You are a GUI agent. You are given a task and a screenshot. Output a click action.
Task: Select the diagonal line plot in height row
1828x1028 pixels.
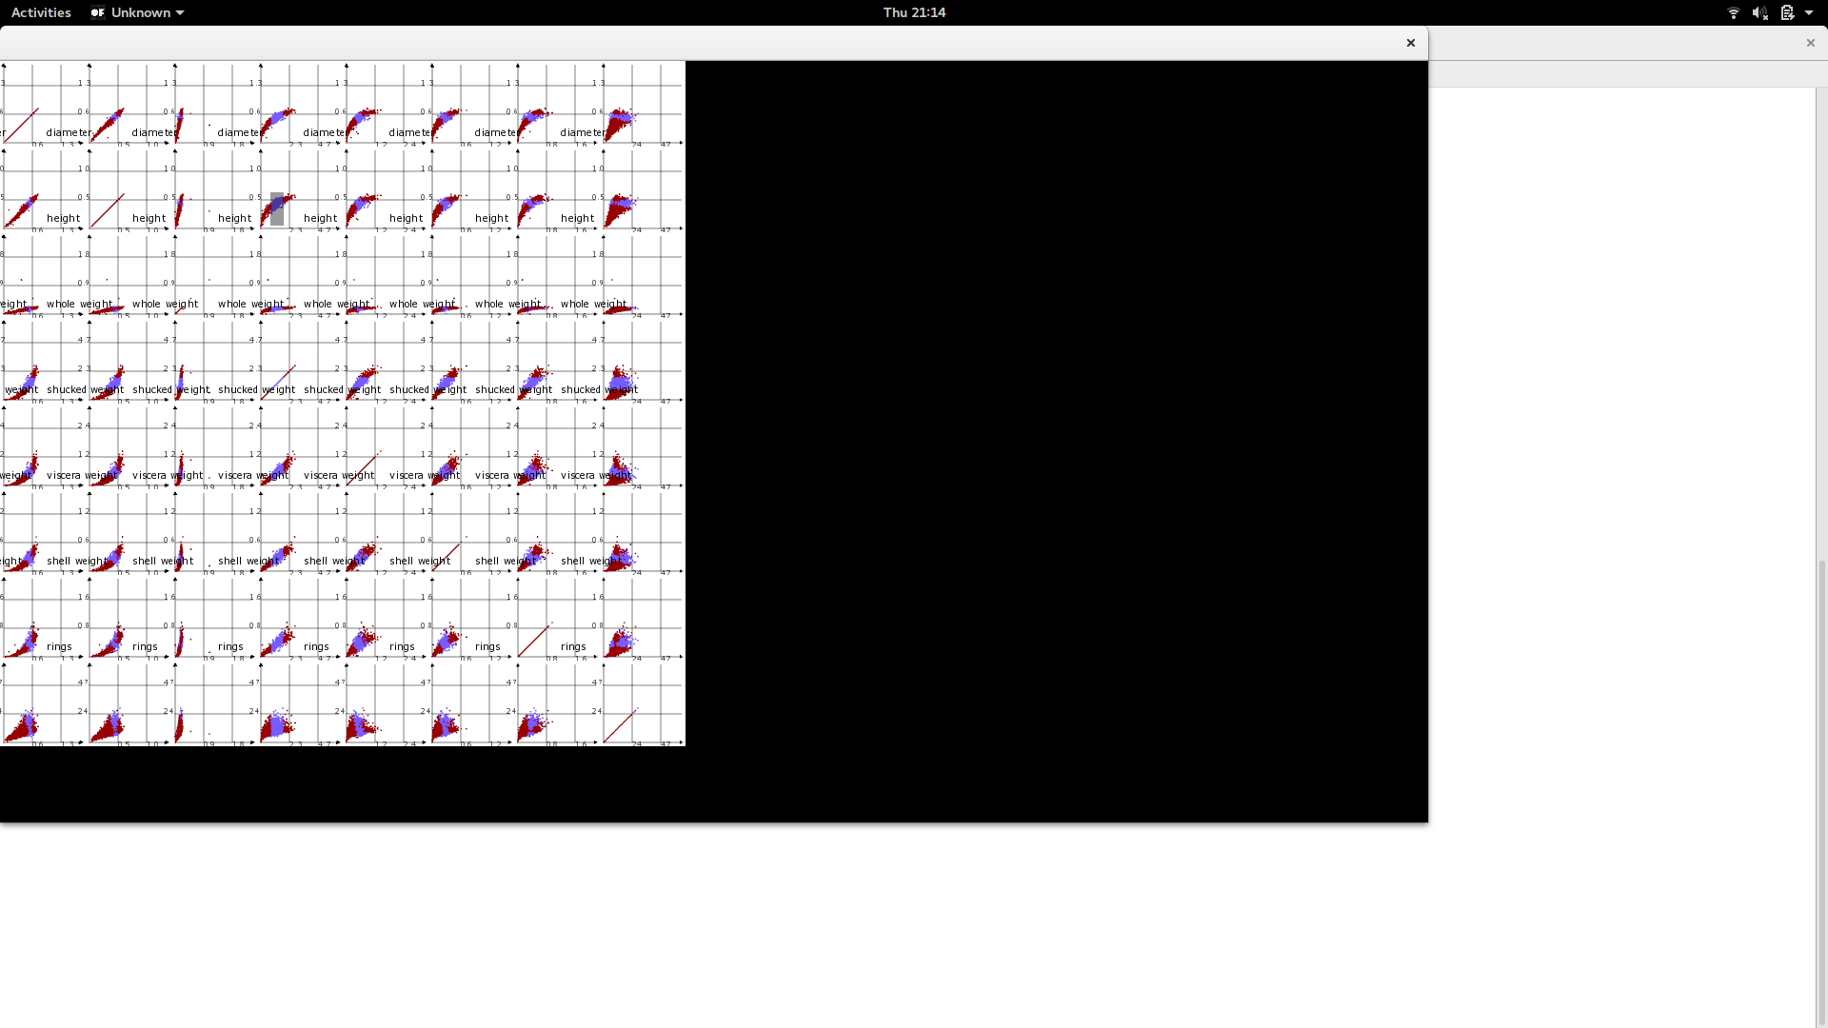107,210
